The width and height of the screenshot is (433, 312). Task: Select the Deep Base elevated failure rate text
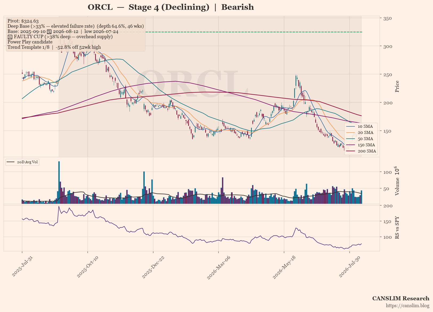[x=76, y=26]
